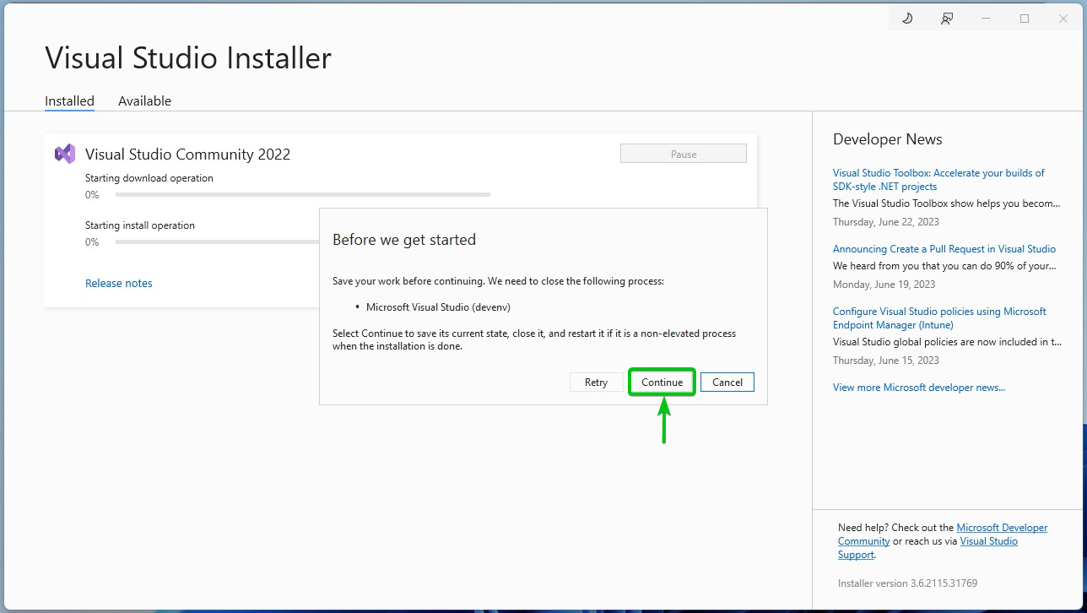
Task: Switch to the Installed tab
Action: [x=69, y=100]
